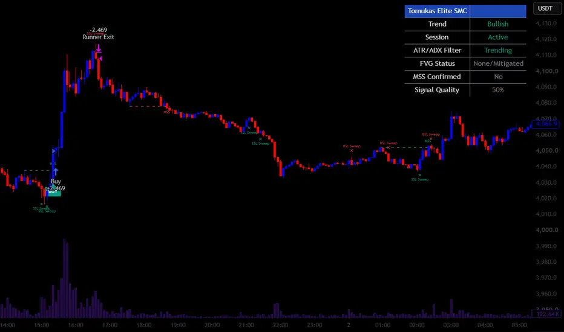
Task: Click the SSL Sweep X marker near 02:00
Action: click(420, 175)
